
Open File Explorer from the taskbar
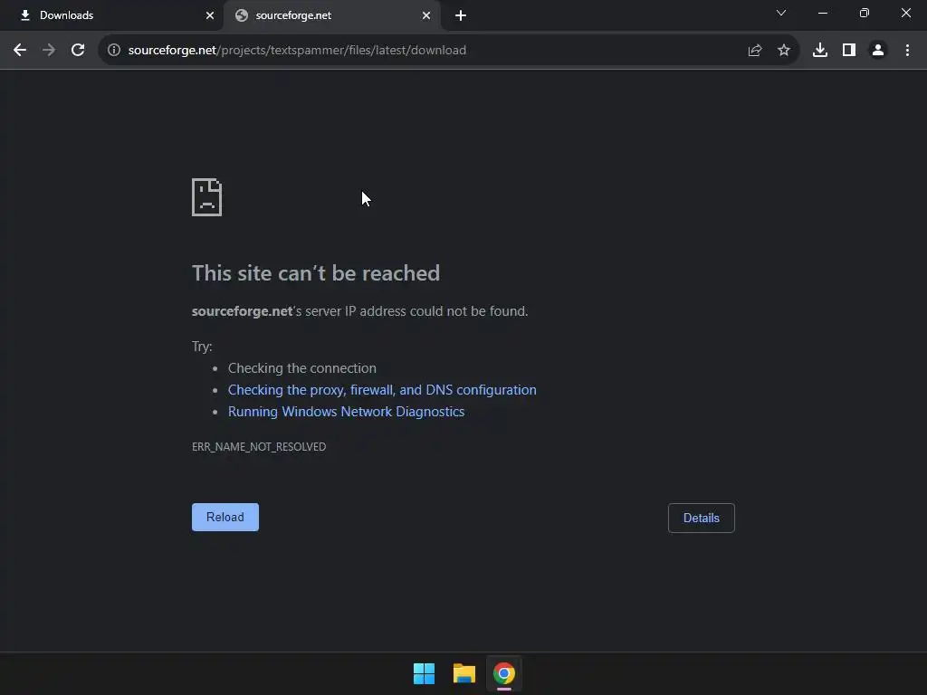pyautogui.click(x=464, y=673)
